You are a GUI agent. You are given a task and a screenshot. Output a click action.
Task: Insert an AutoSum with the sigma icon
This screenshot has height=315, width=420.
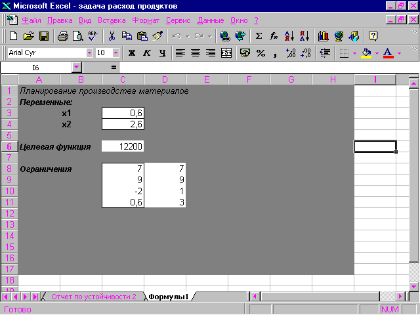(x=259, y=36)
